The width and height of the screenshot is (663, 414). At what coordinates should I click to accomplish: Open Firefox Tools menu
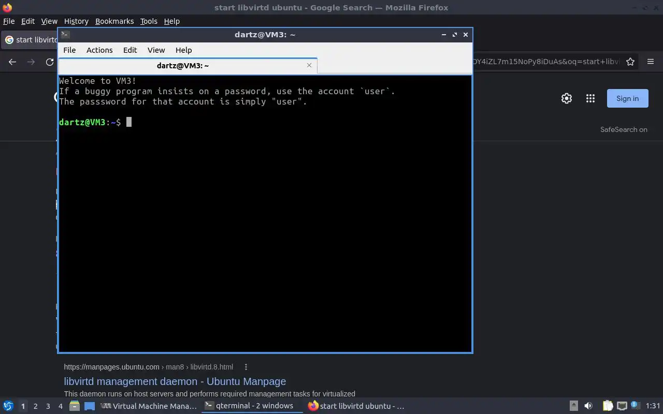(x=149, y=21)
